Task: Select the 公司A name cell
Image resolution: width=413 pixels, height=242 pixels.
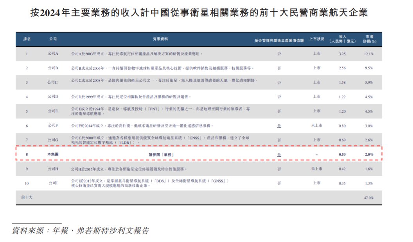Action: tap(53, 54)
